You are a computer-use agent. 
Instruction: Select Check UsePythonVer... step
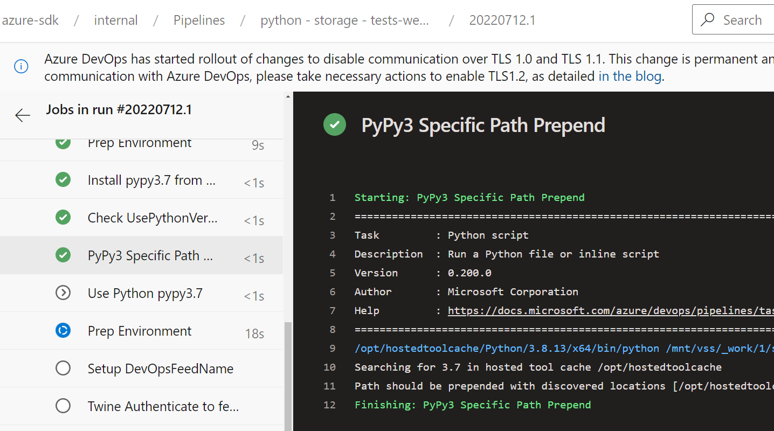click(x=141, y=218)
